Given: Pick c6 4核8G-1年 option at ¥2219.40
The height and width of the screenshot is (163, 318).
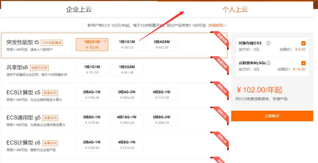Looking at the screenshot, I should point(127,145).
